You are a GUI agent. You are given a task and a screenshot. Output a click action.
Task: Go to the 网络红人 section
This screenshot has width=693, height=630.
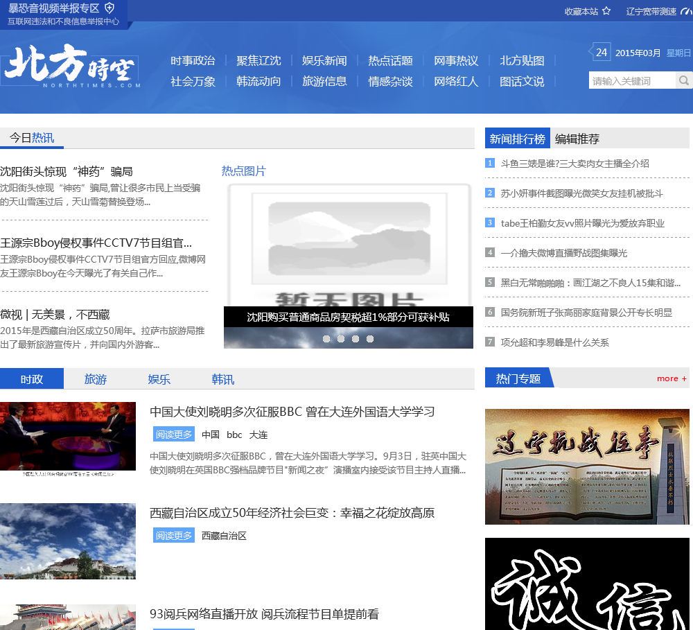pos(456,81)
